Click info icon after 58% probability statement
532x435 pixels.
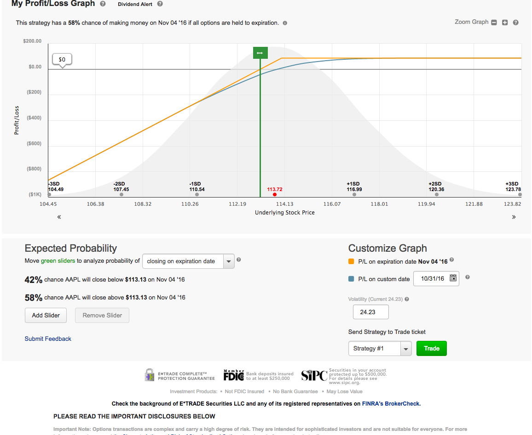285,23
